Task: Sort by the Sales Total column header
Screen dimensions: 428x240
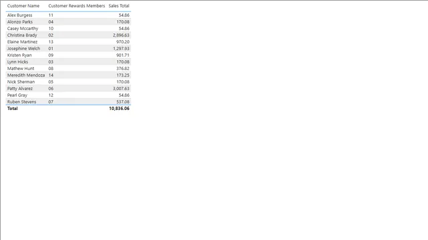Action: [119, 6]
